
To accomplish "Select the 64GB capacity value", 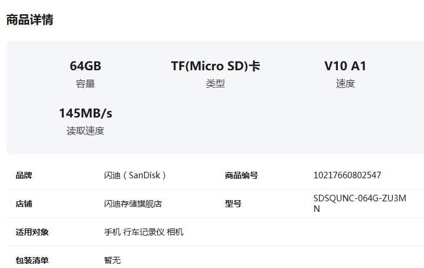I will [86, 66].
